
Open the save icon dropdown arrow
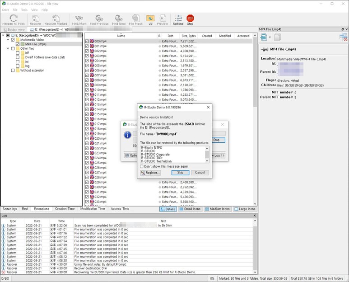click(x=270, y=37)
